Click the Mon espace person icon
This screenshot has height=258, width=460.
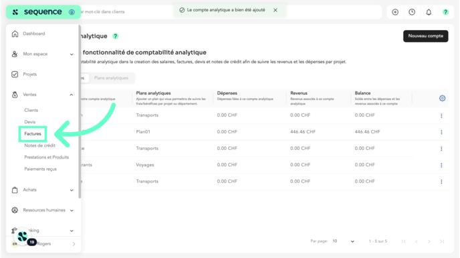pyautogui.click(x=15, y=54)
